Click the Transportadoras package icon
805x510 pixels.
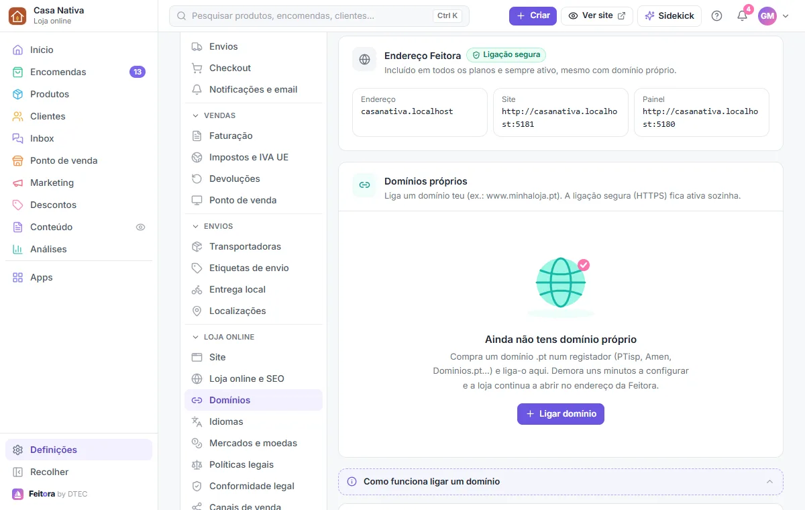[197, 246]
